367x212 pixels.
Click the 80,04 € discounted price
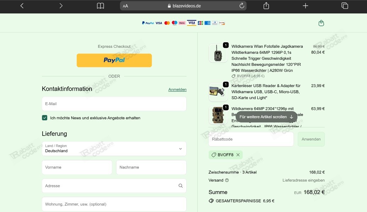(318, 52)
